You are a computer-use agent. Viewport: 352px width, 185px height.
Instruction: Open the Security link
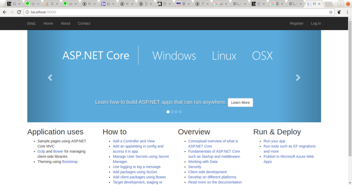195,167
